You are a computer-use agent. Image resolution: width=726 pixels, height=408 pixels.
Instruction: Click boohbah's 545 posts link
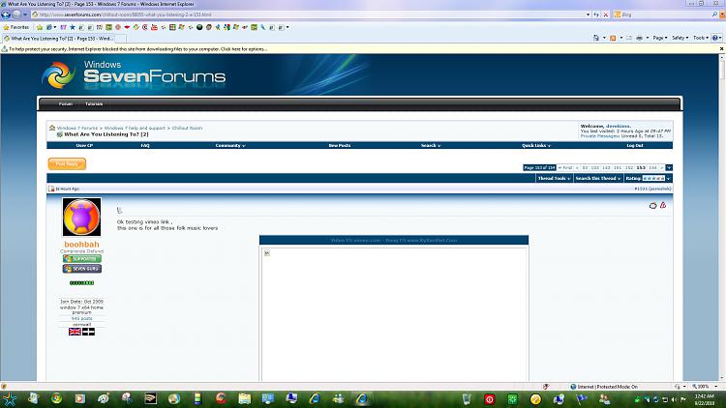pos(82,319)
